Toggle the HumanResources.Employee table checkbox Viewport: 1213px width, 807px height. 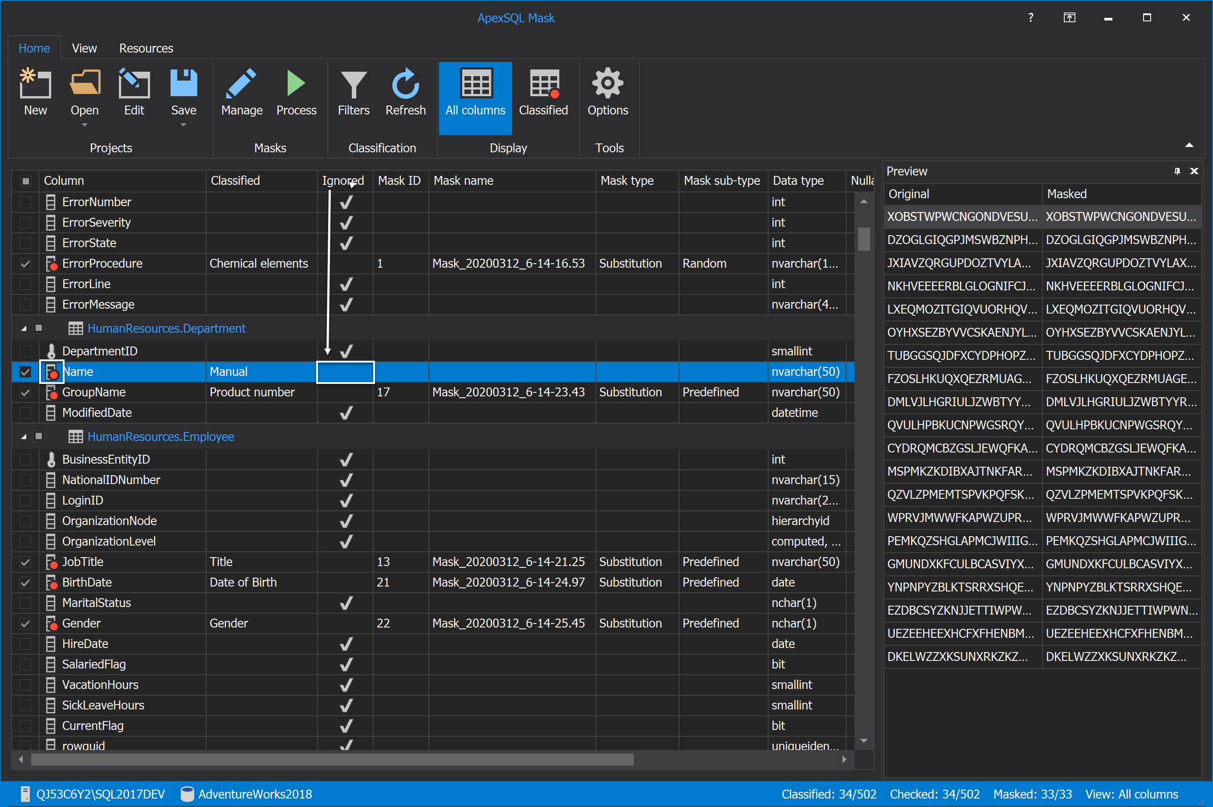pos(39,436)
